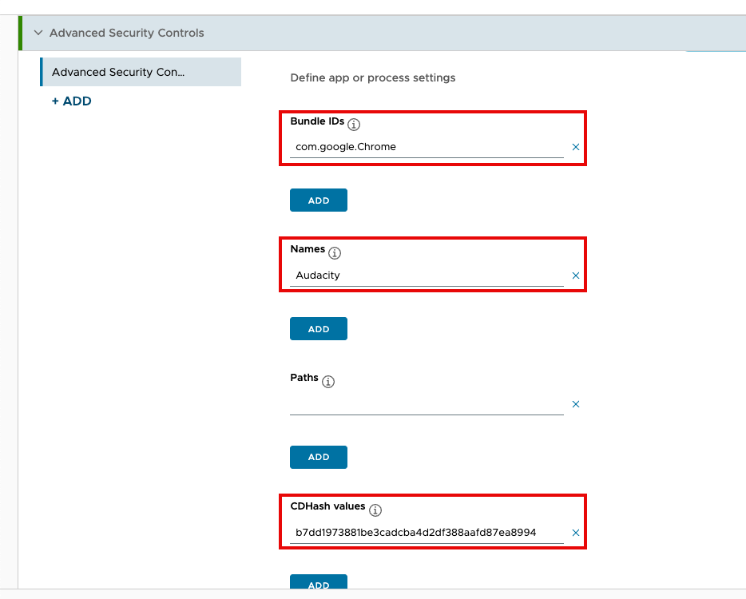This screenshot has width=746, height=599.
Task: Open the Paths info icon
Action: [328, 382]
